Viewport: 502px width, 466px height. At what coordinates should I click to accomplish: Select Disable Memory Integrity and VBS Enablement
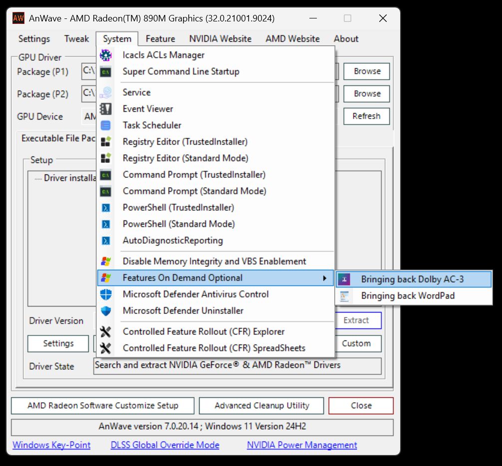[x=215, y=261]
